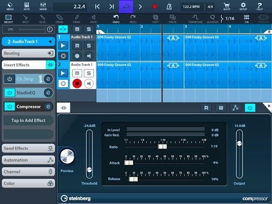The height and width of the screenshot is (204, 272).
Task: Enable Read automation (R) in effect panel
Action: (206, 108)
